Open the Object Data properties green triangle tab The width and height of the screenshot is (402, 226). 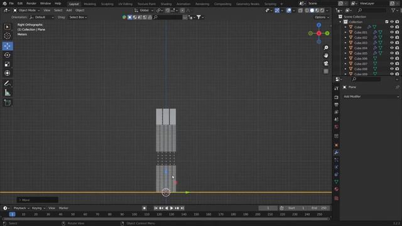[337, 181]
